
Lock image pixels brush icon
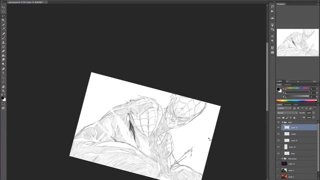287,118
